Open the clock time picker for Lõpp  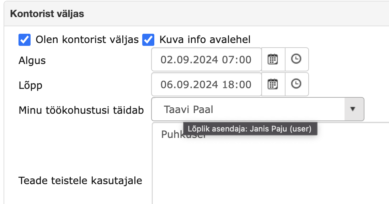(297, 84)
